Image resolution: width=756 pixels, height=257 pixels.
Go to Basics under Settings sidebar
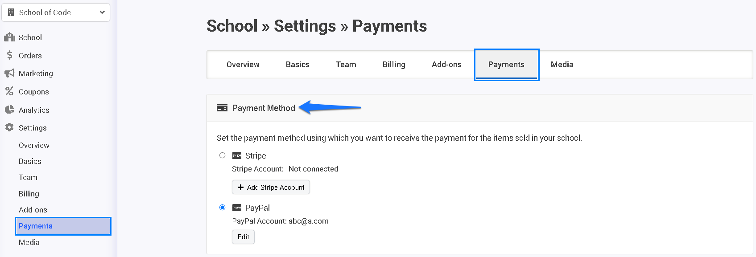(30, 161)
